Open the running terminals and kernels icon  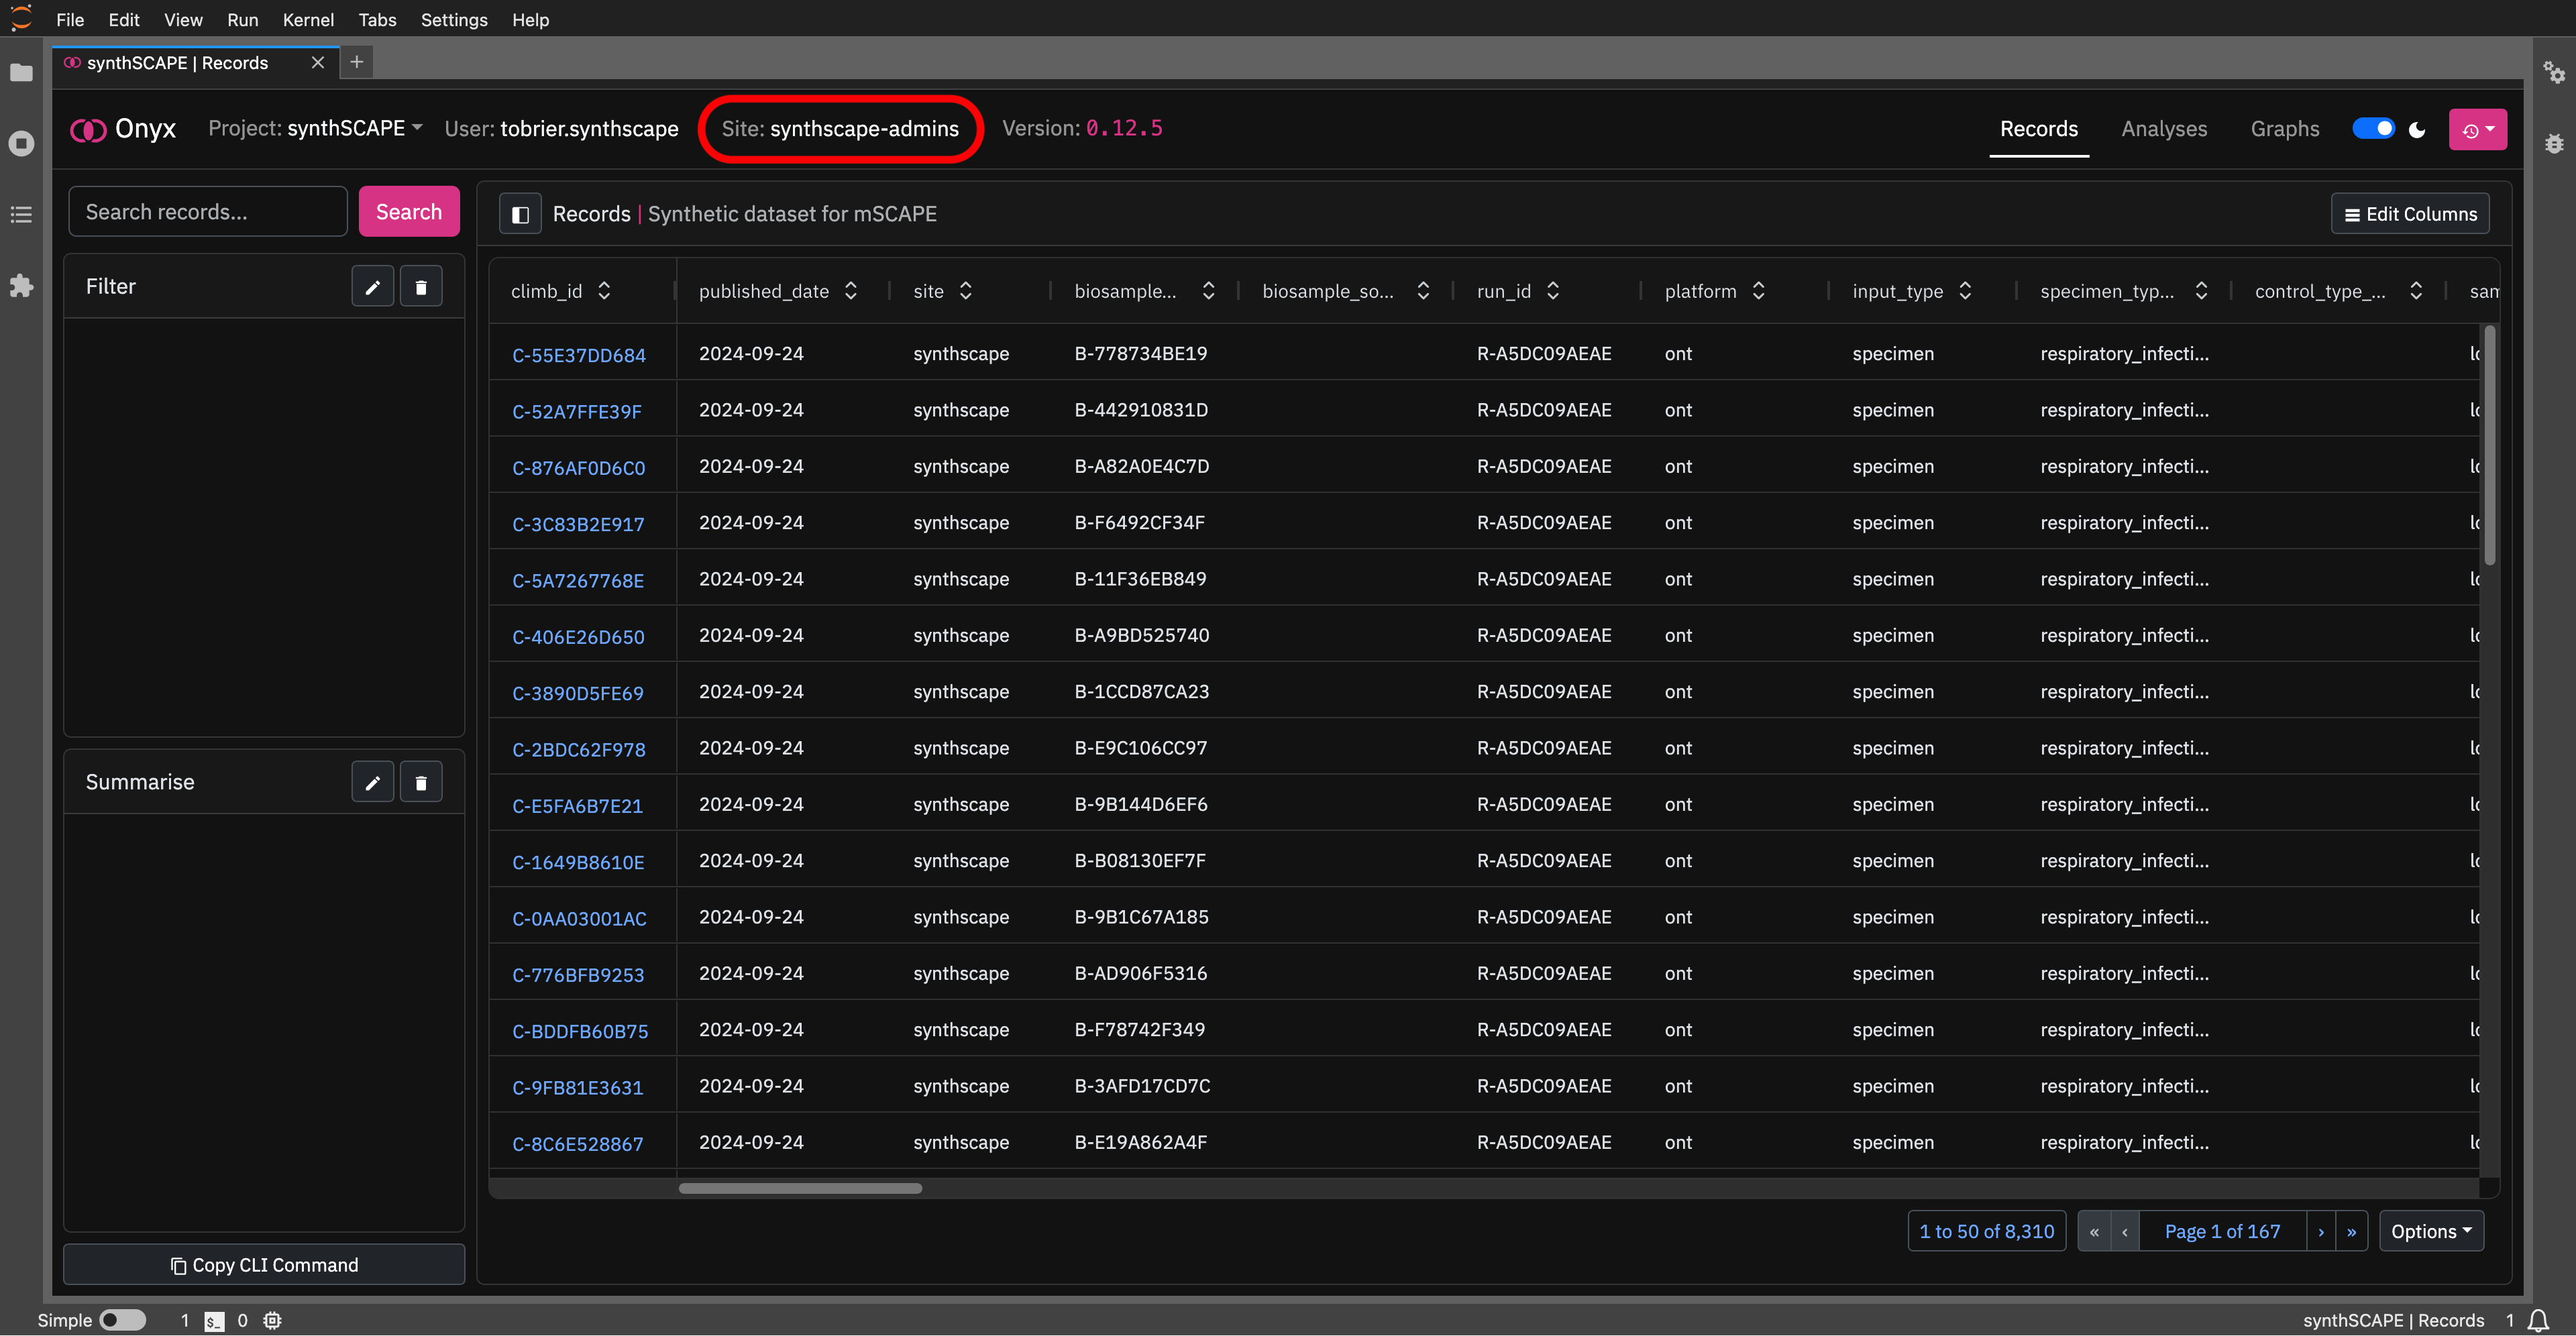click(x=21, y=144)
